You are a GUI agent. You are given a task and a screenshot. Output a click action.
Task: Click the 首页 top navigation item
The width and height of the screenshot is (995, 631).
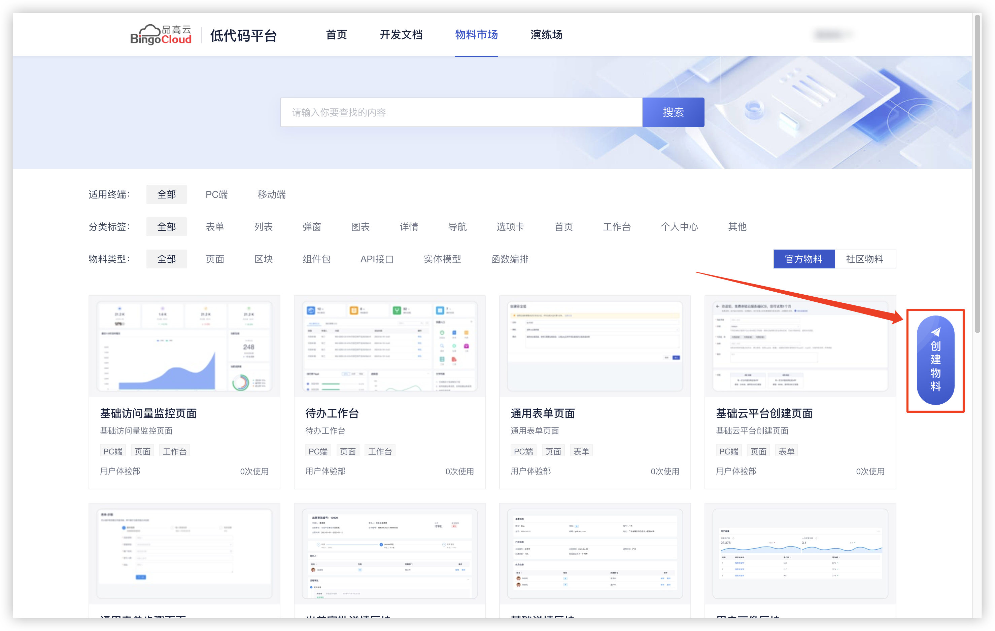(x=336, y=35)
